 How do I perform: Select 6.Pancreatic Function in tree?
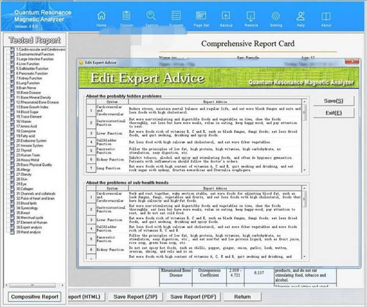tap(32, 73)
